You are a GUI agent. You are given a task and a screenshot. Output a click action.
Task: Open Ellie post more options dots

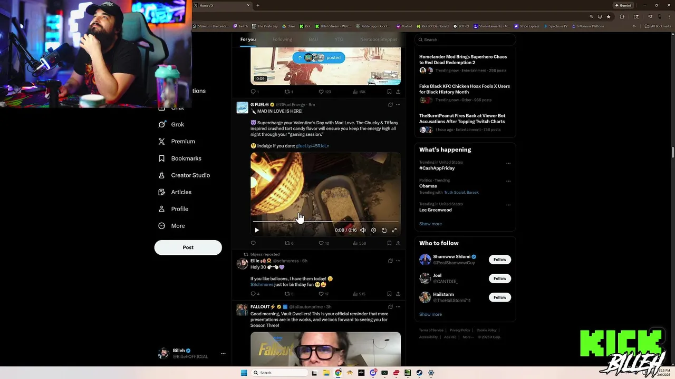coord(398,261)
